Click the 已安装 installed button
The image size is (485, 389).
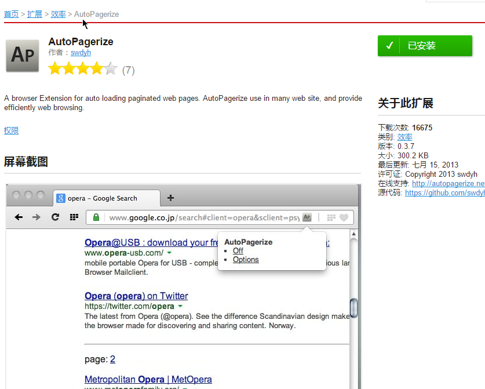point(425,45)
